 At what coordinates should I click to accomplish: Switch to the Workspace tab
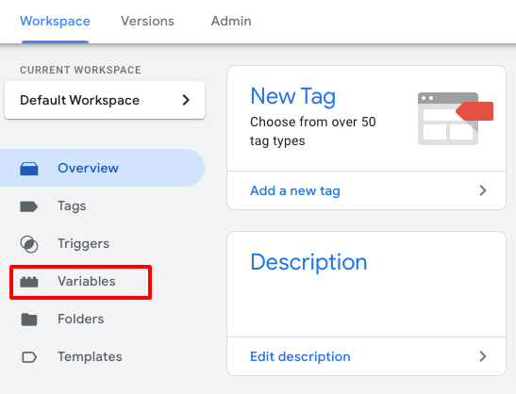pos(55,21)
